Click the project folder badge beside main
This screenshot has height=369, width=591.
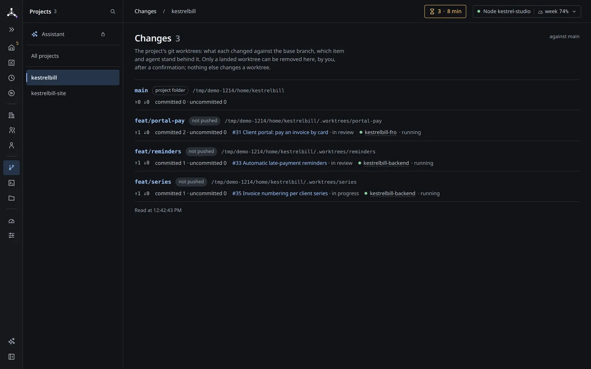click(170, 91)
